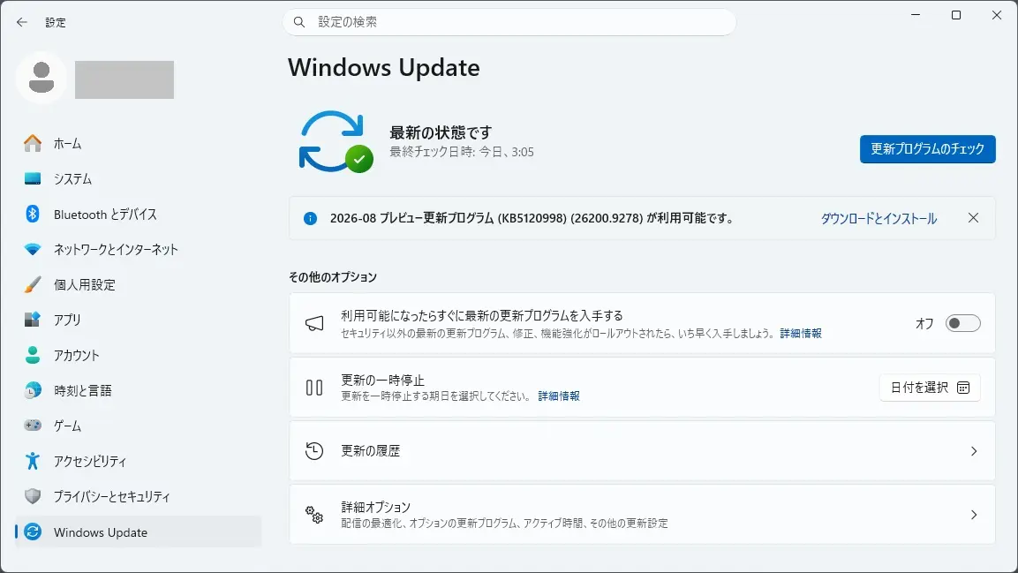Click the megaphone icon in the latest updates row
This screenshot has width=1018, height=573.
[x=314, y=323]
